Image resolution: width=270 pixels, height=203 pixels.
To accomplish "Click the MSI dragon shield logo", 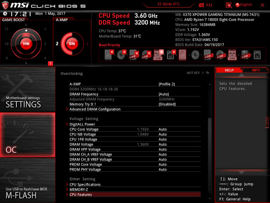I will (x=5, y=5).
